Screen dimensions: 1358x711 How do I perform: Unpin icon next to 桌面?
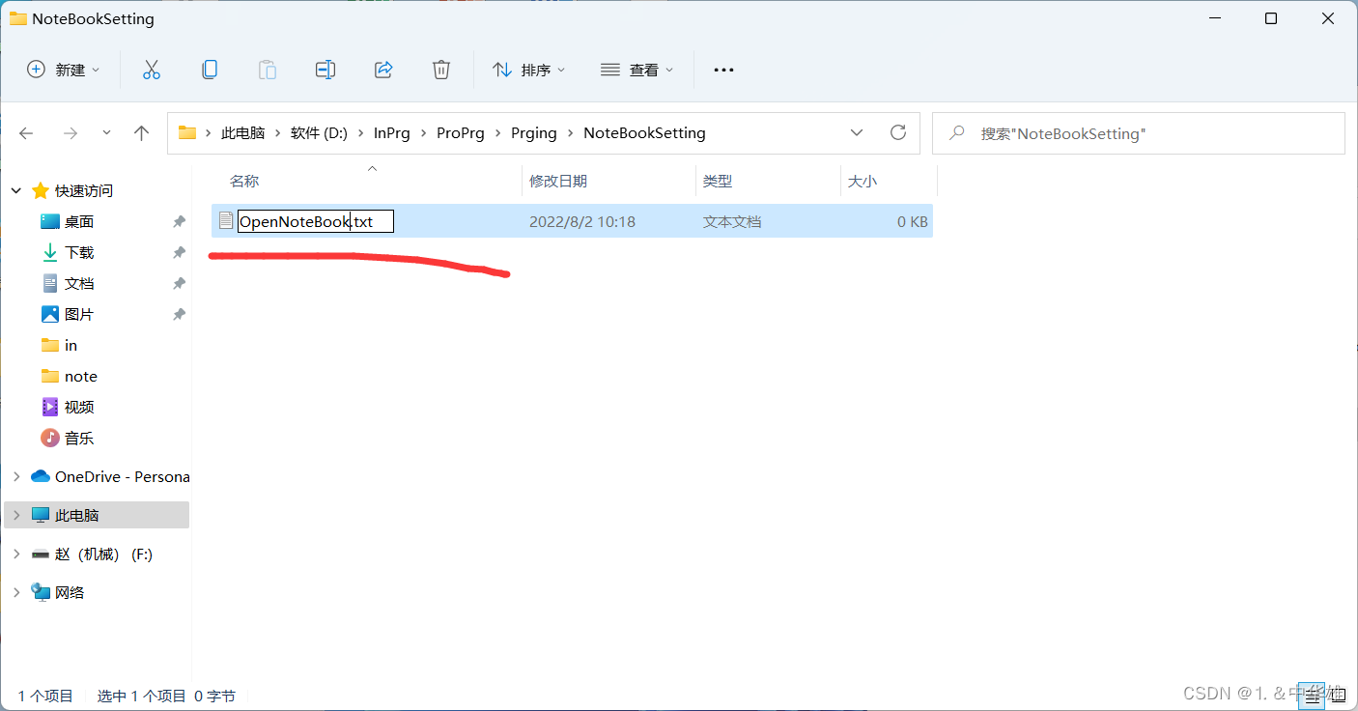(179, 221)
